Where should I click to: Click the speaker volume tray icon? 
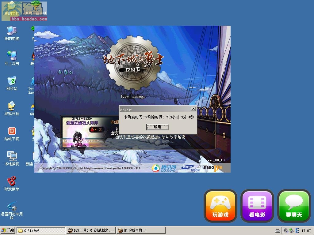point(286,231)
